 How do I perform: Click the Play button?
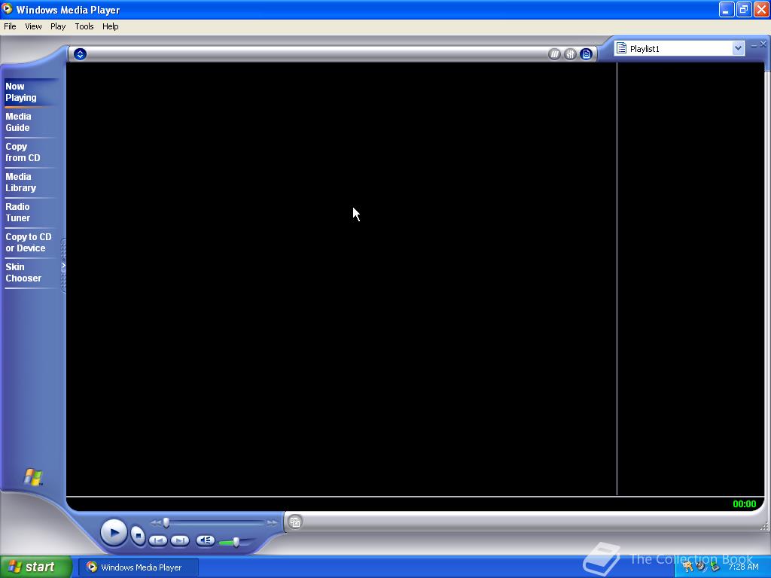[x=114, y=532]
